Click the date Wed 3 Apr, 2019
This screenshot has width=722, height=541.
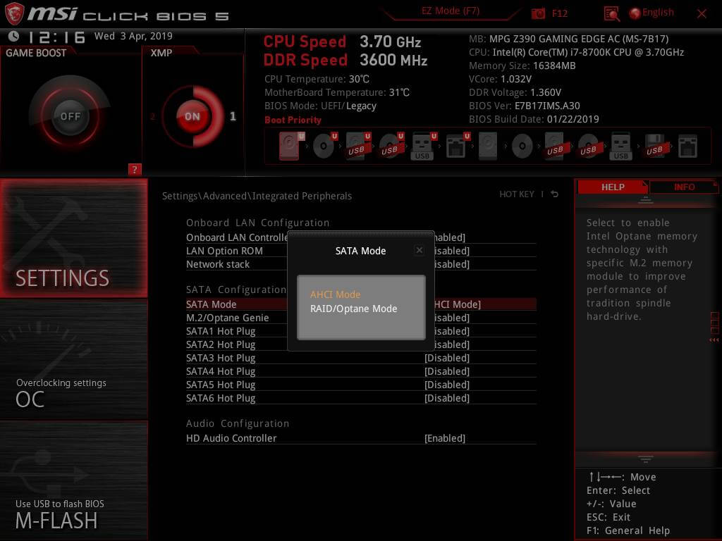(x=133, y=36)
